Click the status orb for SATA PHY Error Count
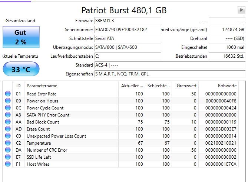248x182 pixels. pos(8,115)
